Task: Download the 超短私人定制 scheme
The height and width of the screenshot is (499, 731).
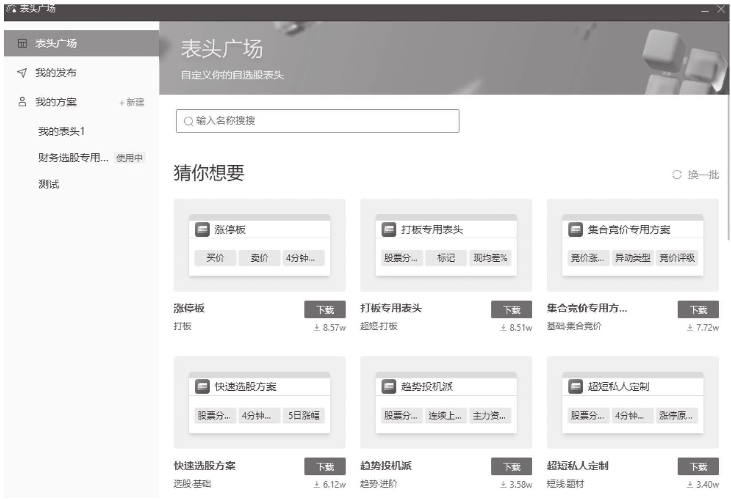Action: click(x=698, y=467)
